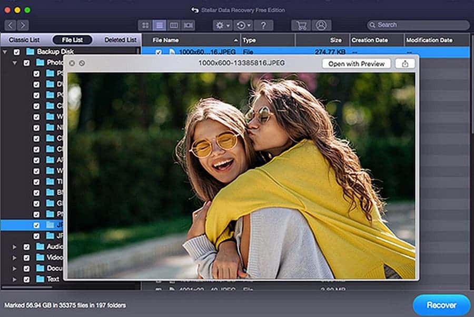The image size is (474, 317).
Task: Uncheck the highlighted JPEG folder checkbox
Action: 36,225
